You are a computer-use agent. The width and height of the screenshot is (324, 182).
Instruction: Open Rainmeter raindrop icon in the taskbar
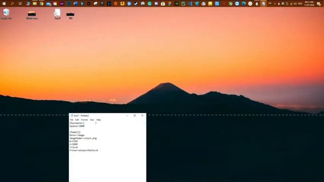(257, 4)
